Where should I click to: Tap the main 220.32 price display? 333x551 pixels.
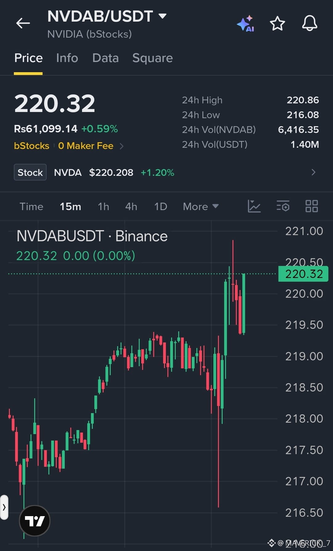coord(55,104)
